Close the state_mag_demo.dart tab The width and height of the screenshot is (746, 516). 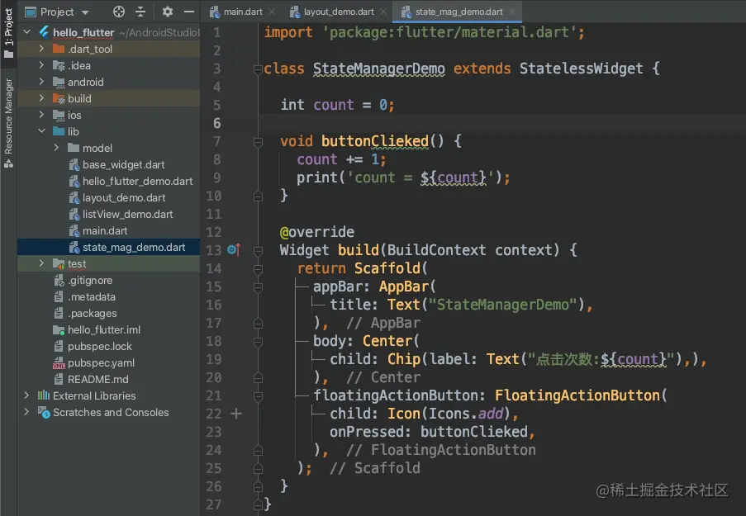pyautogui.click(x=512, y=12)
